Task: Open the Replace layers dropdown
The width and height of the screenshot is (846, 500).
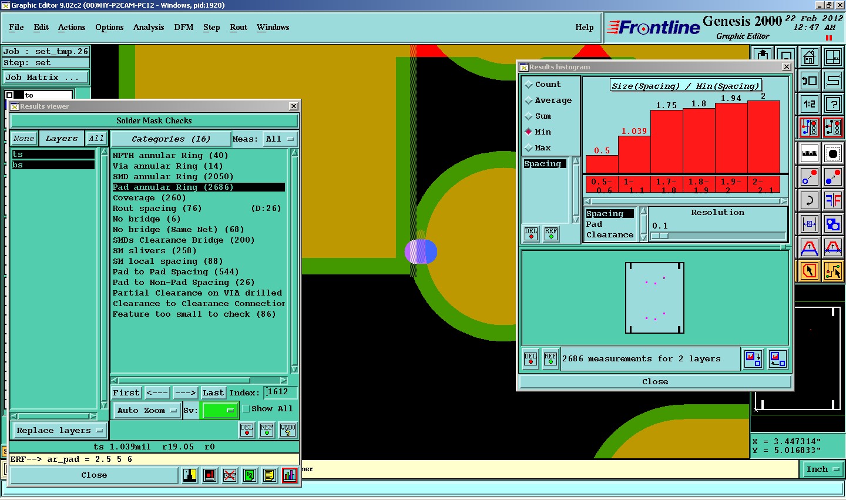Action: (x=60, y=431)
